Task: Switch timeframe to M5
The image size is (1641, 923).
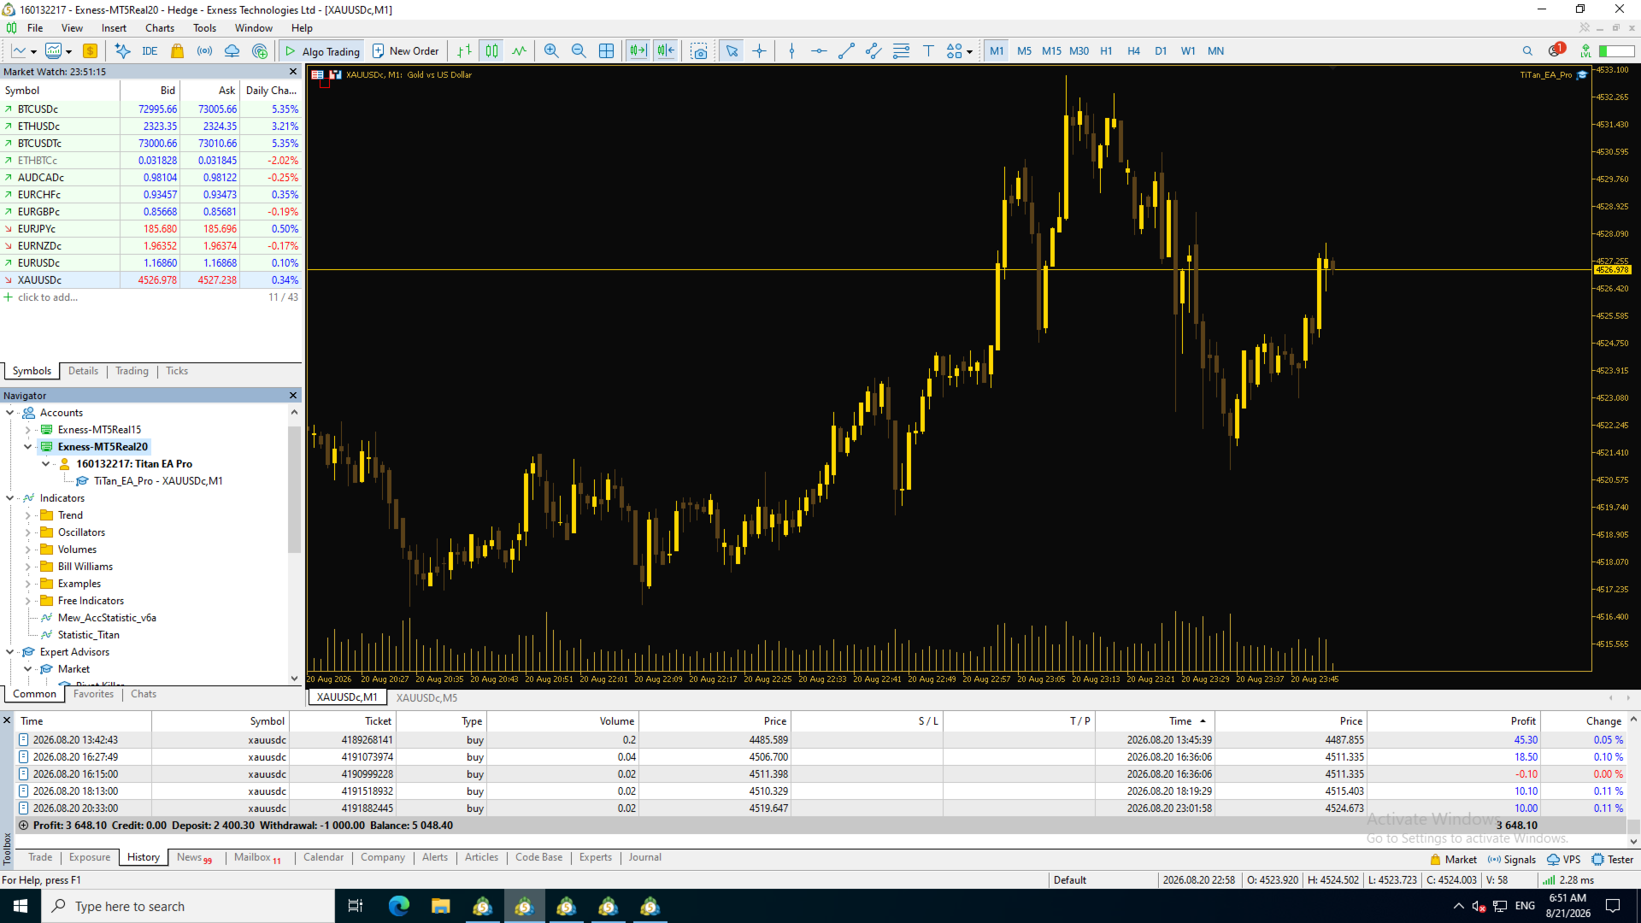Action: 1024,51
